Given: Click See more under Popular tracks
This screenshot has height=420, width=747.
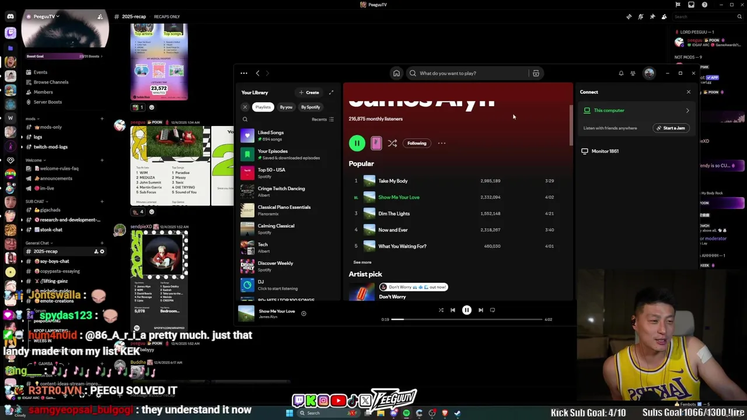Looking at the screenshot, I should (362, 262).
